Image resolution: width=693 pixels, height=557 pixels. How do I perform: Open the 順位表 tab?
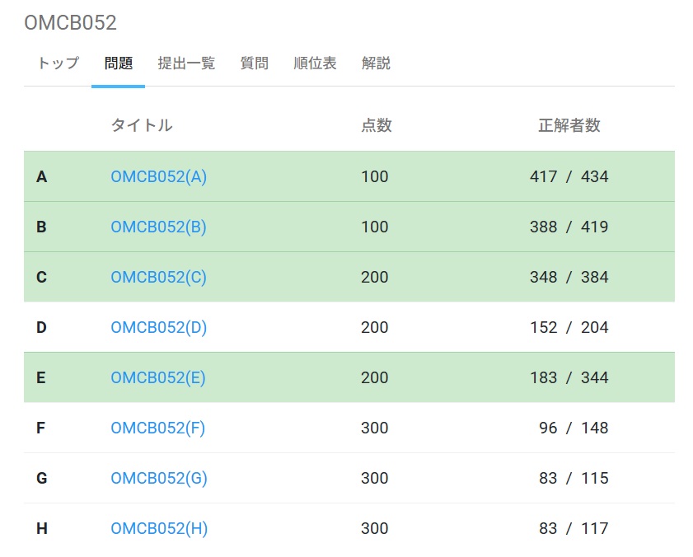(x=314, y=63)
